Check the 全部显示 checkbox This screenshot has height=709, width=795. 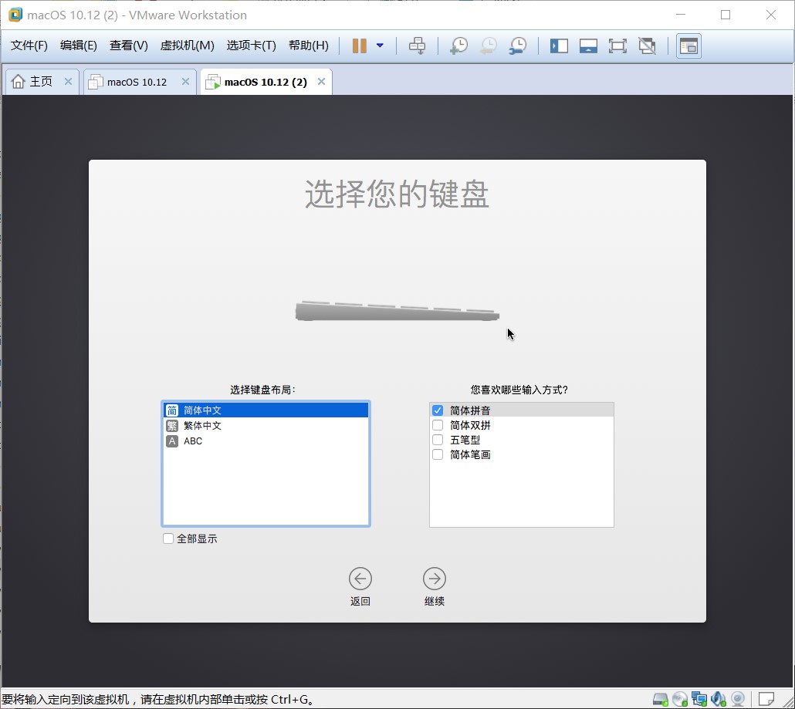coord(167,539)
